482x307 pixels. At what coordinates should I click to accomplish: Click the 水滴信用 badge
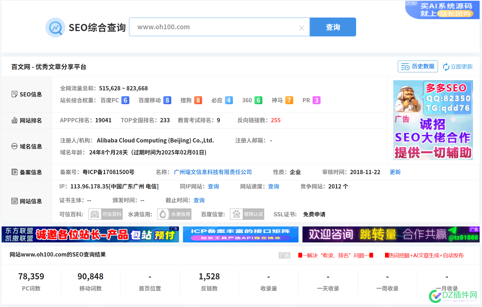pyautogui.click(x=174, y=214)
